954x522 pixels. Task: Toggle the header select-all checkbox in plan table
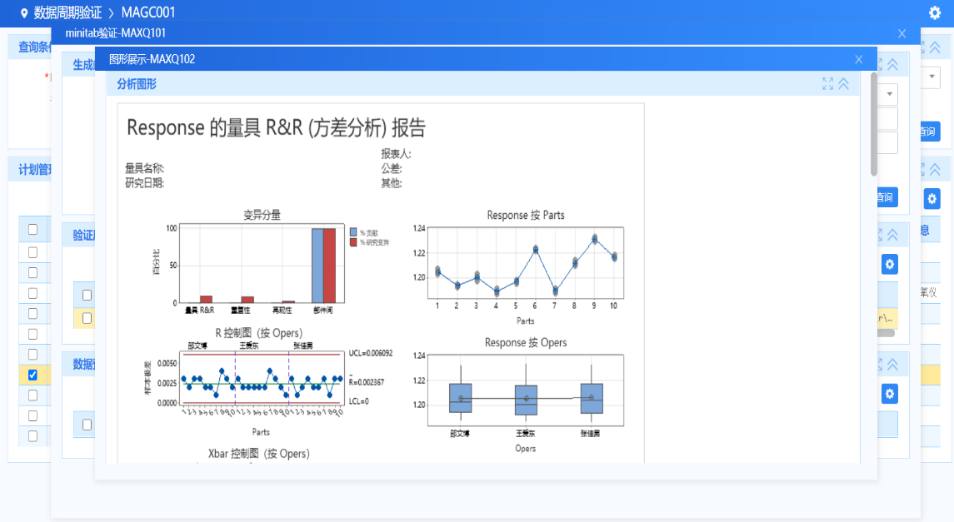[x=32, y=230]
